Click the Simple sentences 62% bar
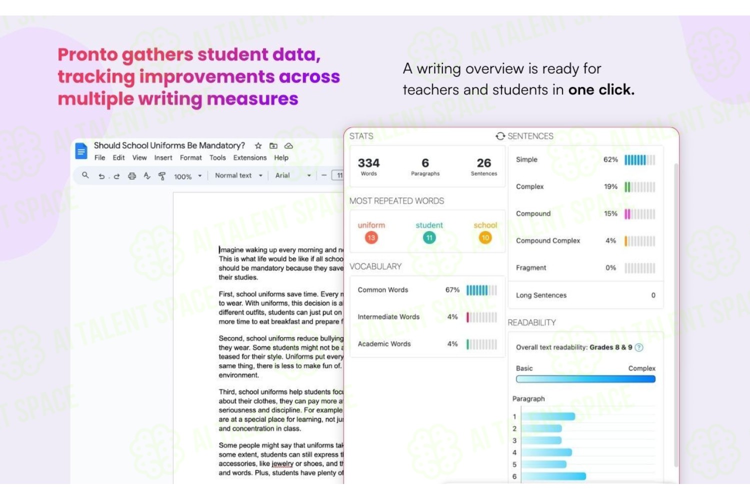 point(639,160)
